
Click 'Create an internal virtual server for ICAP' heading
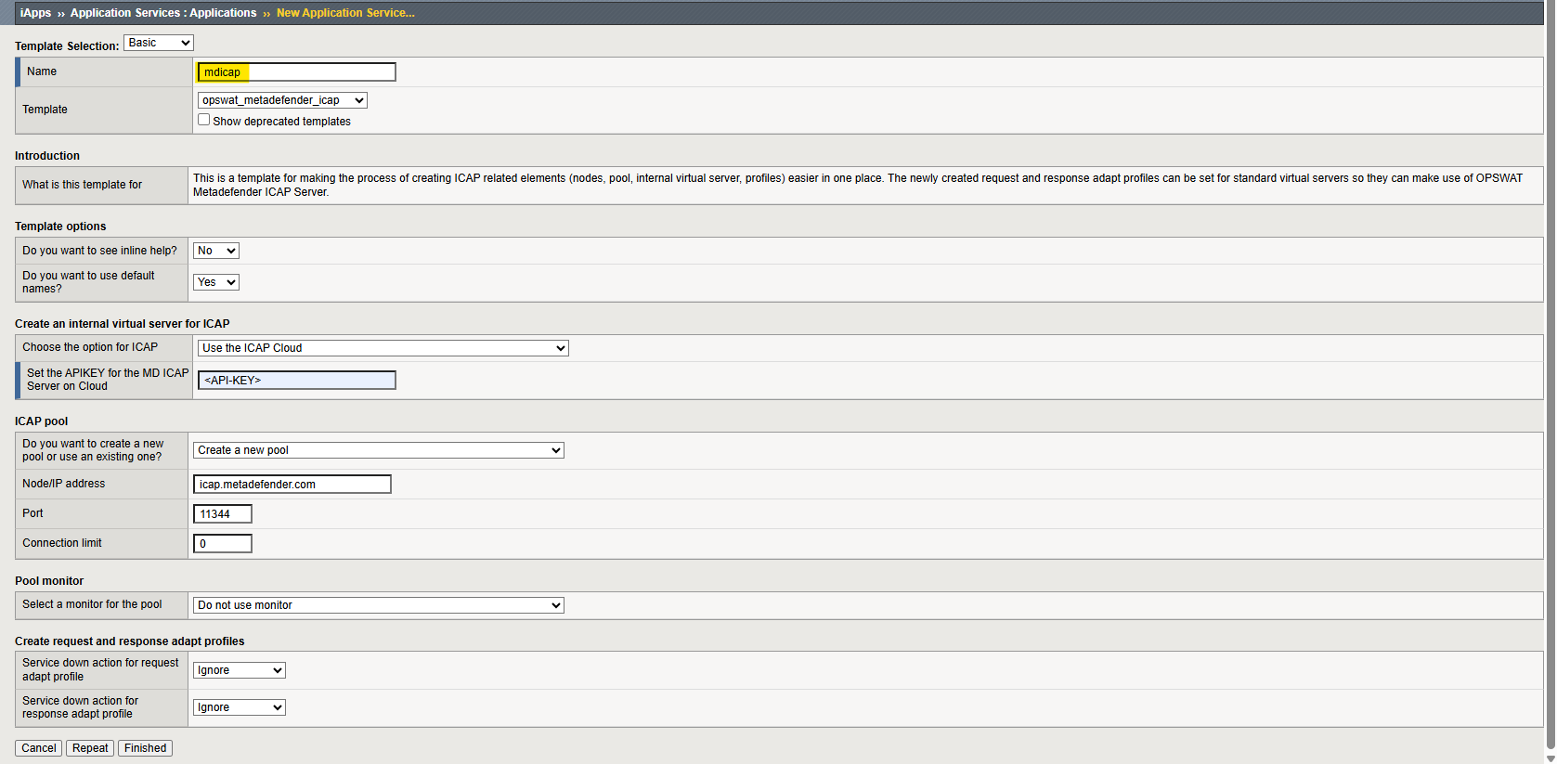click(123, 324)
